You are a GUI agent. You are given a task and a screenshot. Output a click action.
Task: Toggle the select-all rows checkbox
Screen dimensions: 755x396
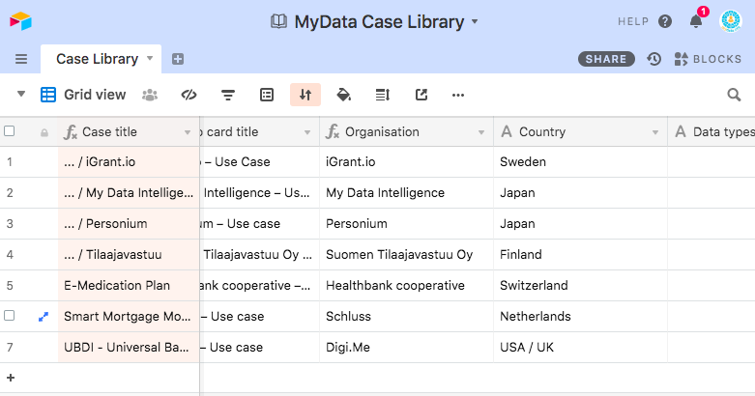point(10,131)
